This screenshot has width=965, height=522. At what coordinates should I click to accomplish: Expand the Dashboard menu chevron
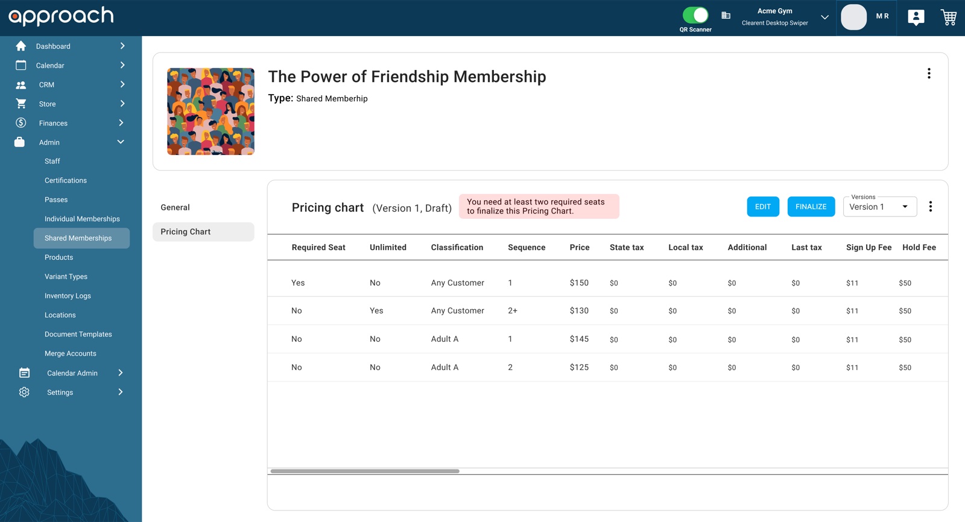pos(122,46)
